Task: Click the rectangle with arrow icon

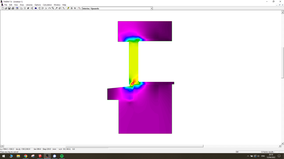Action: pos(43,8)
